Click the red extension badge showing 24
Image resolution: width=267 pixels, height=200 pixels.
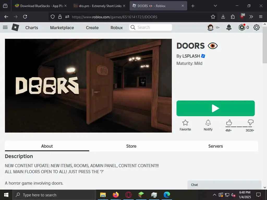click(x=242, y=16)
